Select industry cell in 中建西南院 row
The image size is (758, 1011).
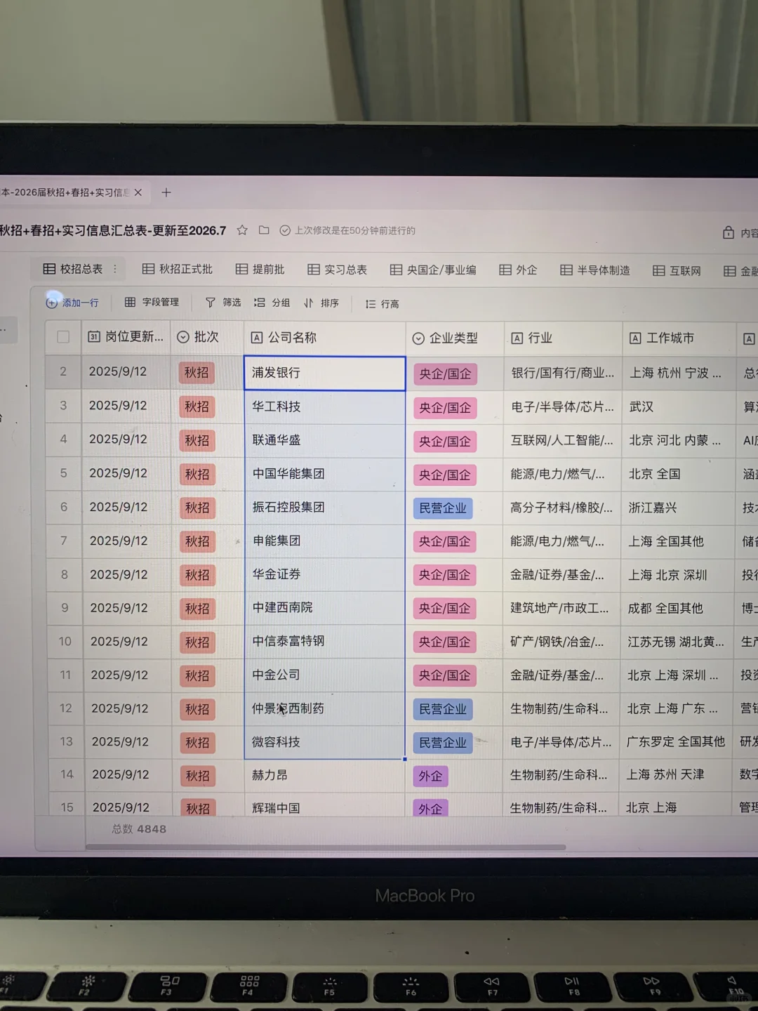(x=561, y=608)
